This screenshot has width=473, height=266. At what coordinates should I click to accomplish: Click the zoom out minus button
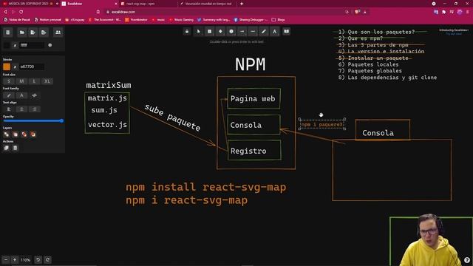pos(6,259)
